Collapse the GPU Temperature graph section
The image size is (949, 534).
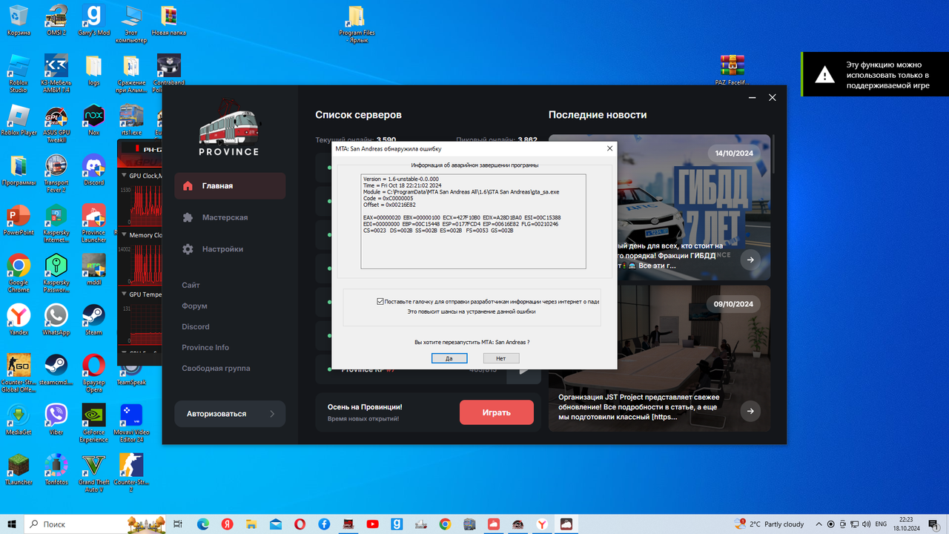pos(124,294)
